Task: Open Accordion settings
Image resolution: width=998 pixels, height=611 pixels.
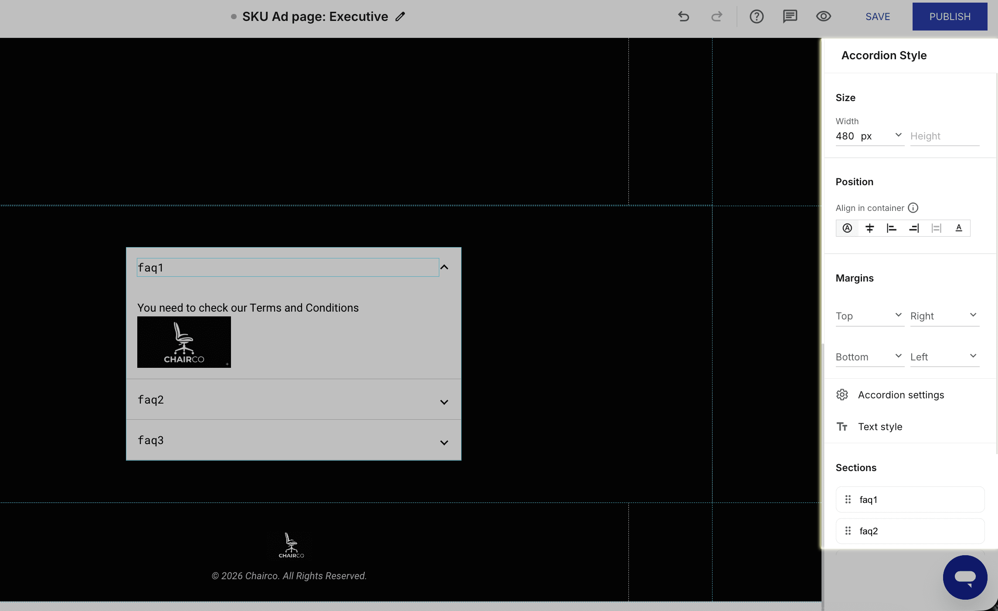Action: [x=901, y=395]
